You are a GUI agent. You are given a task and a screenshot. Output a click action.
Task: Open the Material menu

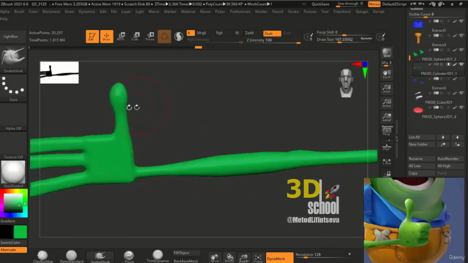pyautogui.click(x=188, y=12)
